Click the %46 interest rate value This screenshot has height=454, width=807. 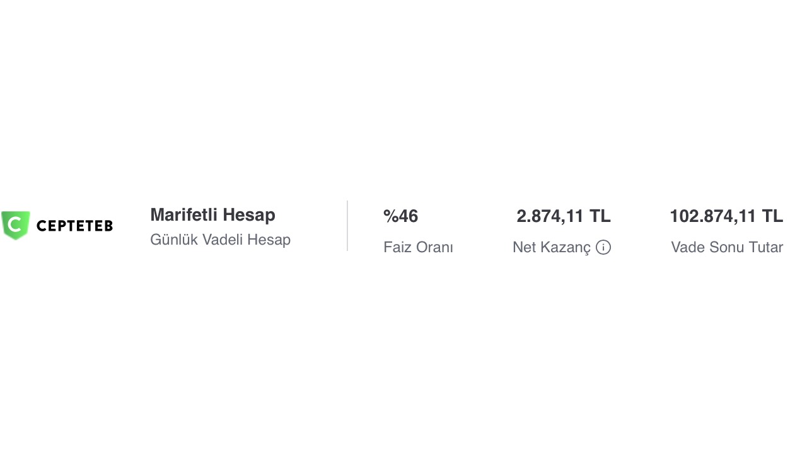tap(400, 216)
